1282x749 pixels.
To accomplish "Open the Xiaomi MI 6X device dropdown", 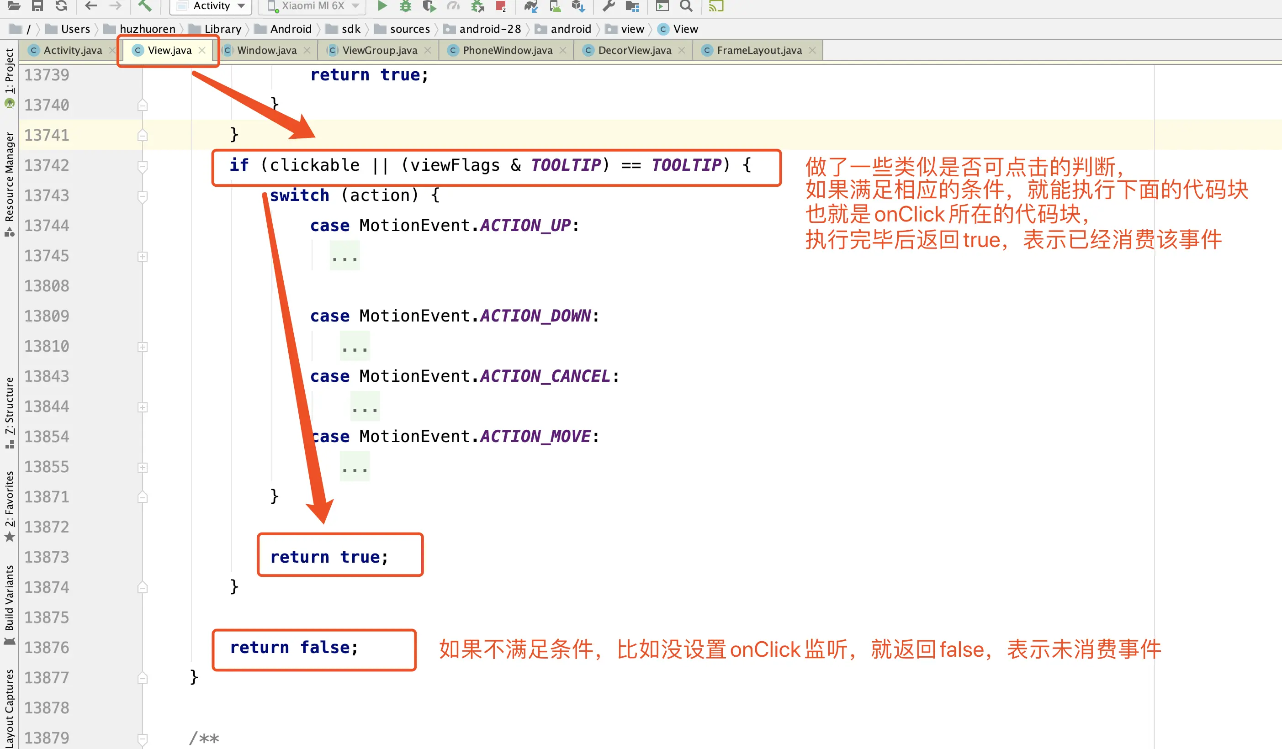I will (x=314, y=5).
